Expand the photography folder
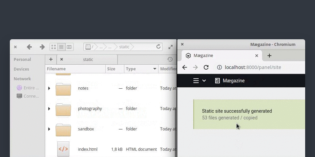The image size is (315, 157). tap(49, 109)
